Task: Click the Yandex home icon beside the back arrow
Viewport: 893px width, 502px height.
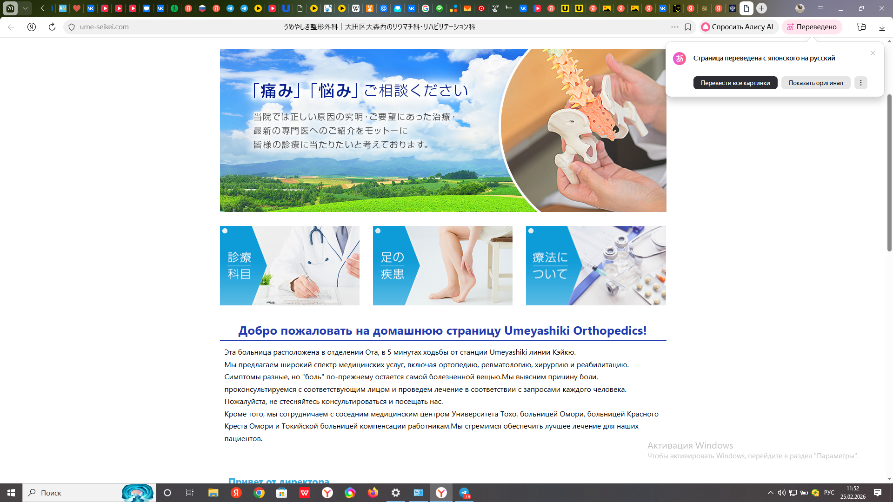Action: click(x=32, y=27)
